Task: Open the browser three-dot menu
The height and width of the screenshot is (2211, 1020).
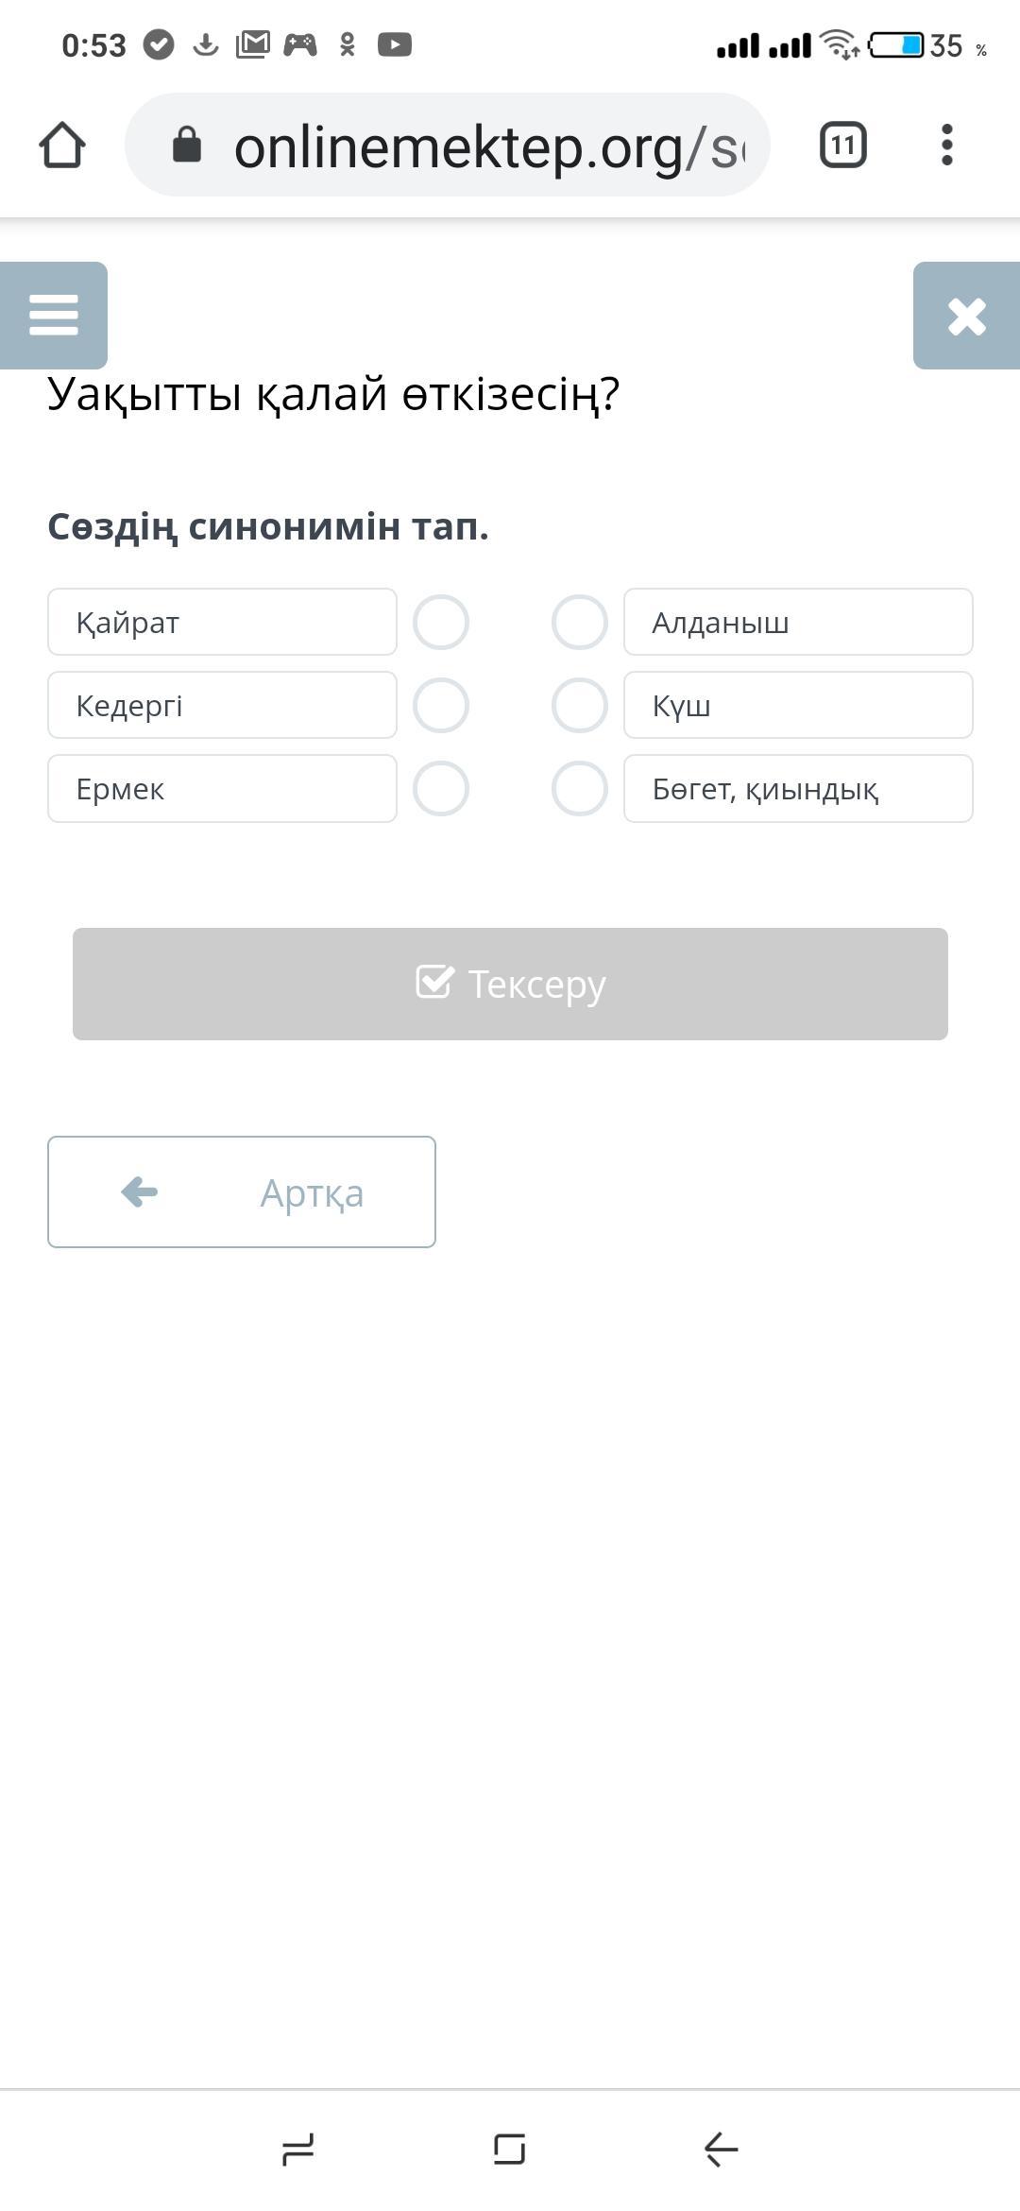Action: (x=946, y=146)
